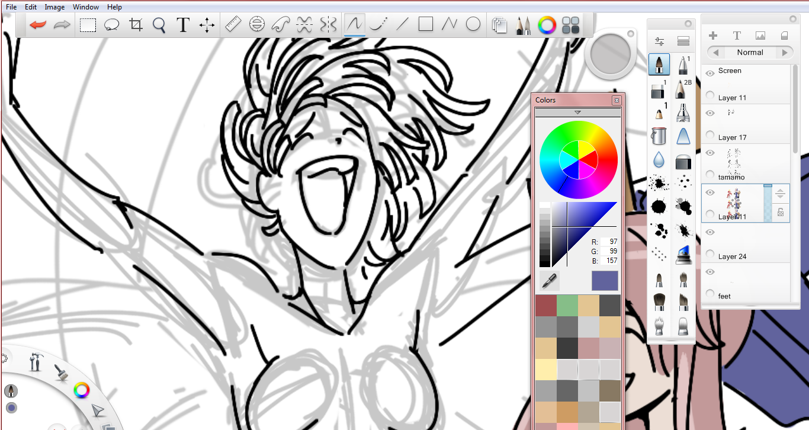Select the Zoom magnifier tool
809x430 pixels.
pos(159,25)
